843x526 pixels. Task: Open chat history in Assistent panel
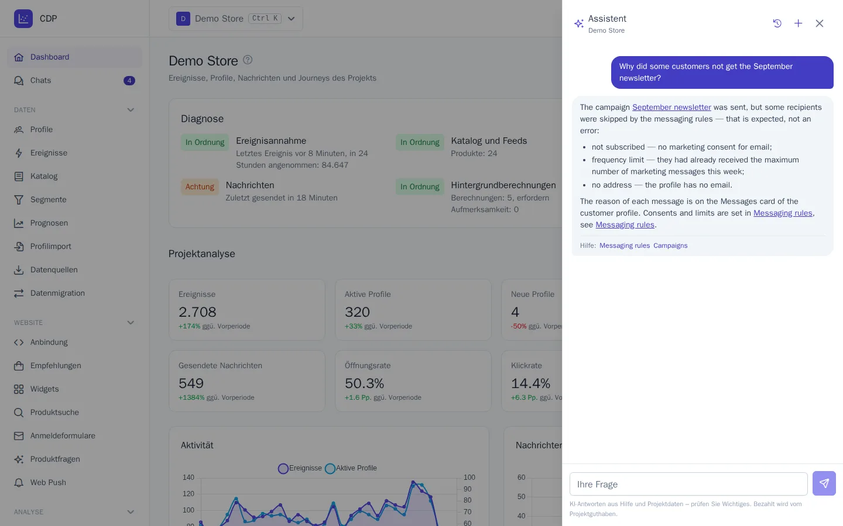point(777,23)
